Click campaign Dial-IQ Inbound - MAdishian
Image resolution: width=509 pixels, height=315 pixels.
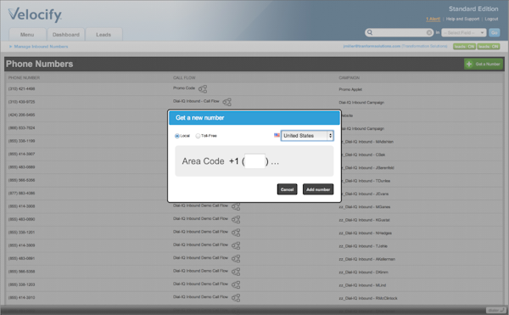point(367,142)
